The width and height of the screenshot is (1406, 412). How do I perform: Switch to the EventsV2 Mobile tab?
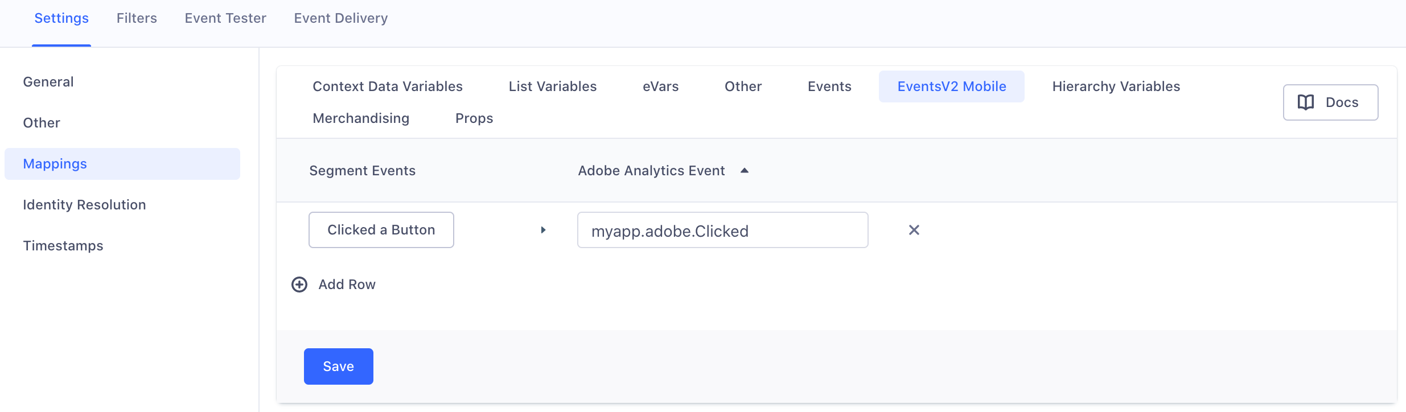click(951, 86)
